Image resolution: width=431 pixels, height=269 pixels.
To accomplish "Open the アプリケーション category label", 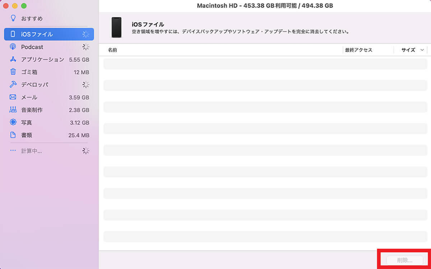I will 42,60.
